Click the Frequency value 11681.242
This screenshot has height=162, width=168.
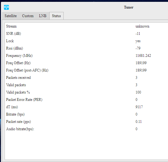pyautogui.click(x=143, y=56)
